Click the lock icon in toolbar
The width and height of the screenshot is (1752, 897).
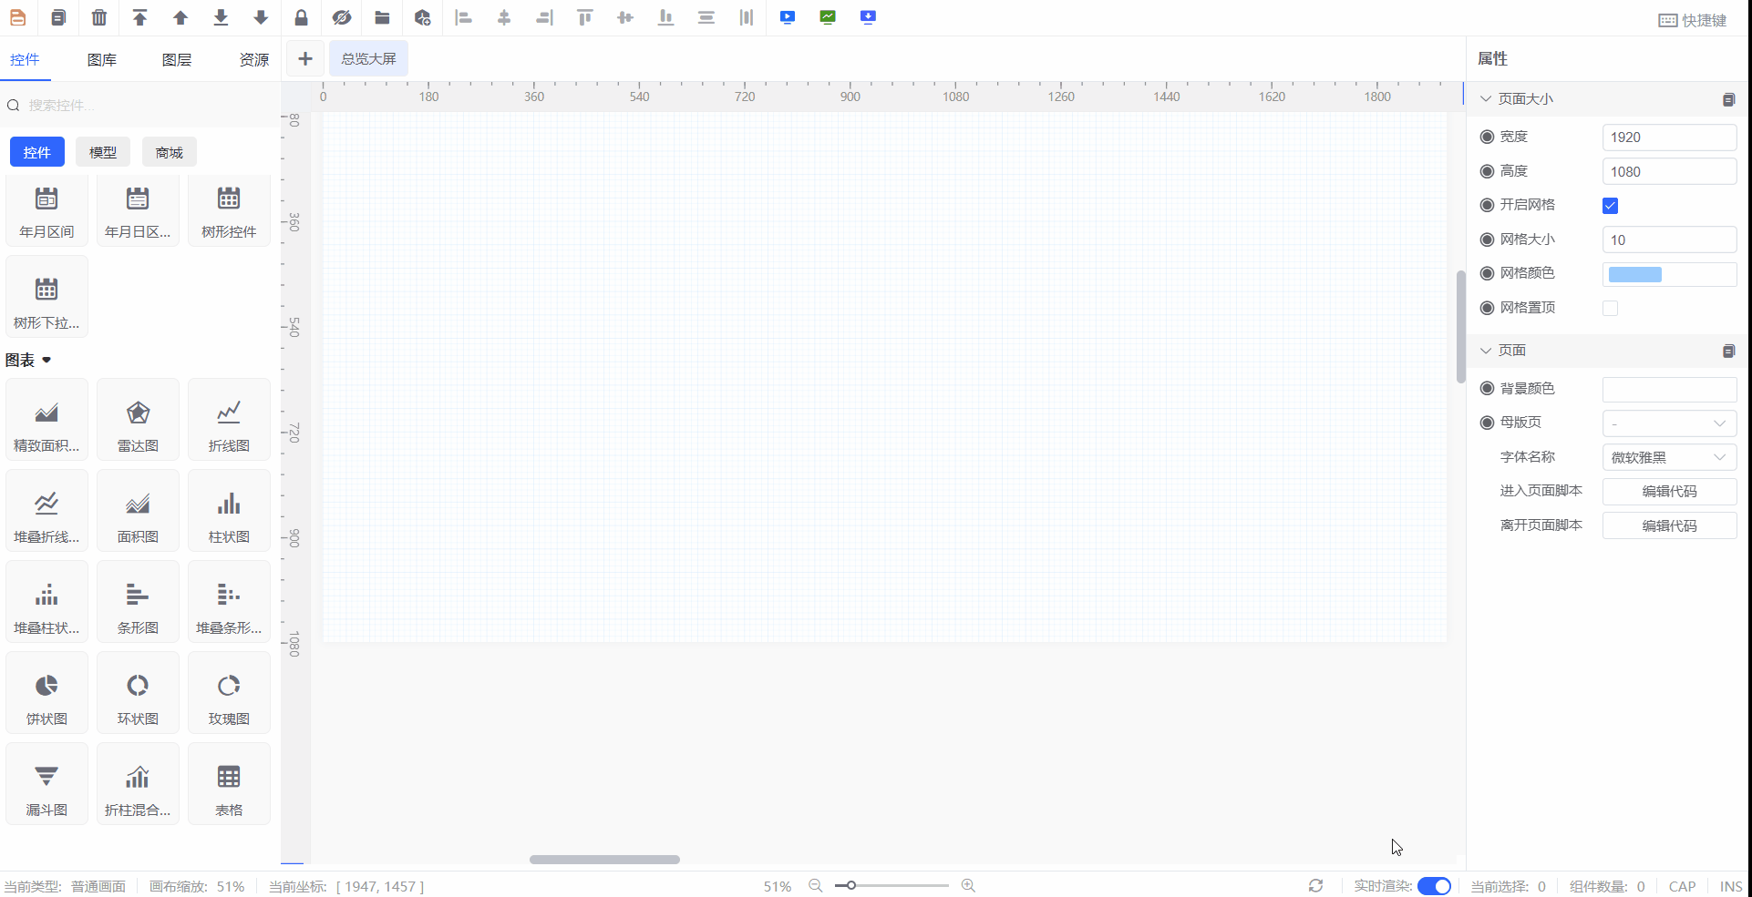coord(301,17)
